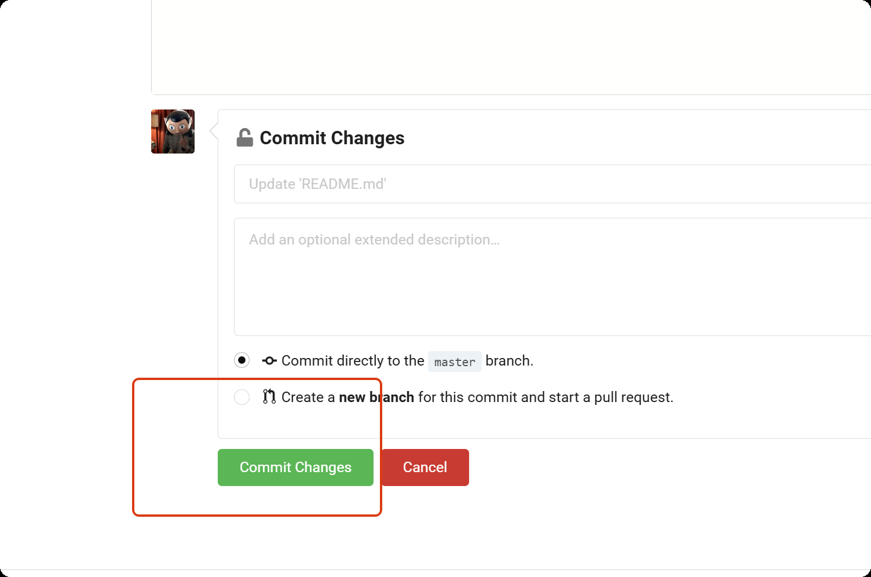Viewport: 871px width, 577px height.
Task: Select the 'Create a new branch' radio button
Action: tap(242, 397)
